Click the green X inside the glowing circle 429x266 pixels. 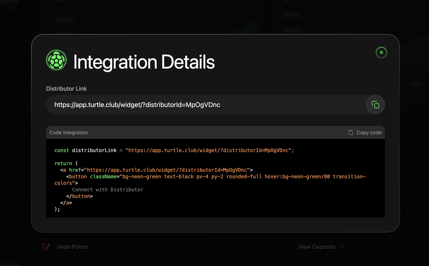point(381,52)
